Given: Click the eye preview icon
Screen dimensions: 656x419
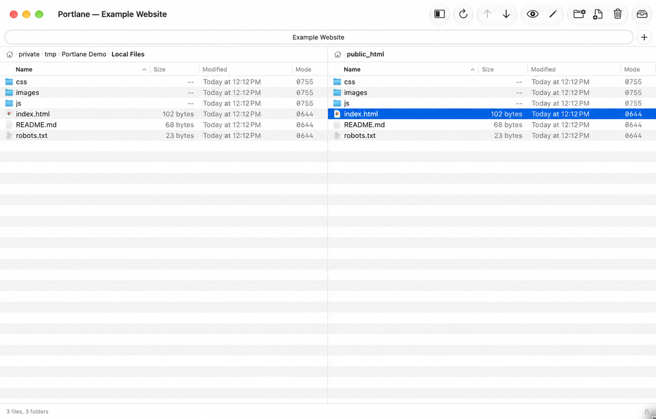Looking at the screenshot, I should (532, 14).
